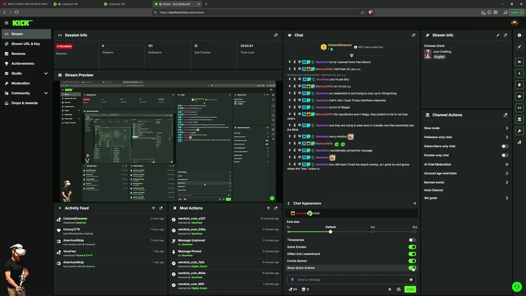Open Followers-only chat options
The width and height of the screenshot is (526, 296).
[x=466, y=137]
